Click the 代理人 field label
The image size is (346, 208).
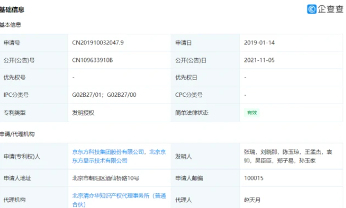pyautogui.click(x=183, y=200)
